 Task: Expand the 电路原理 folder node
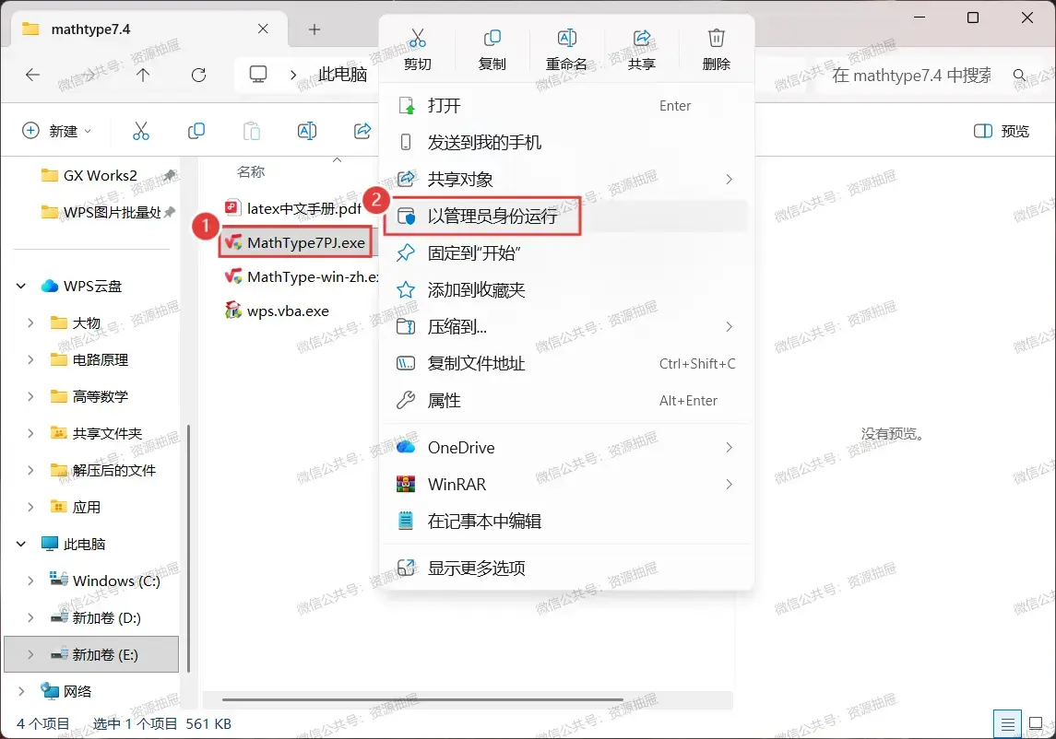click(30, 360)
